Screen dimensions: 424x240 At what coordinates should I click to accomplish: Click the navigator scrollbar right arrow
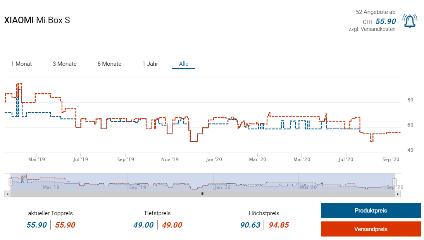pos(398,194)
